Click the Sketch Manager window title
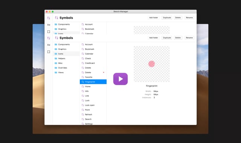 click(120, 12)
